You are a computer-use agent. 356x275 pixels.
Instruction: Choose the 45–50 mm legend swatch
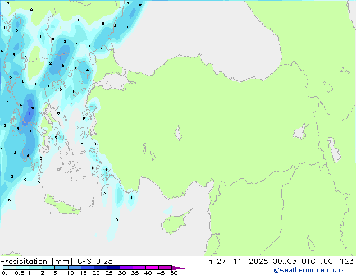165,268
